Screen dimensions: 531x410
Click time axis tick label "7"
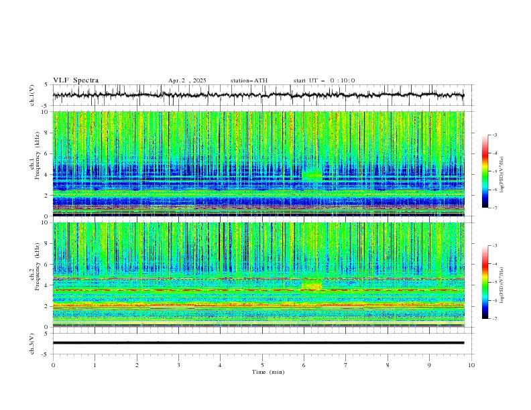346,365
